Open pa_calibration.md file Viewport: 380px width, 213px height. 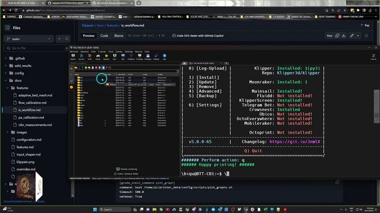(31, 117)
